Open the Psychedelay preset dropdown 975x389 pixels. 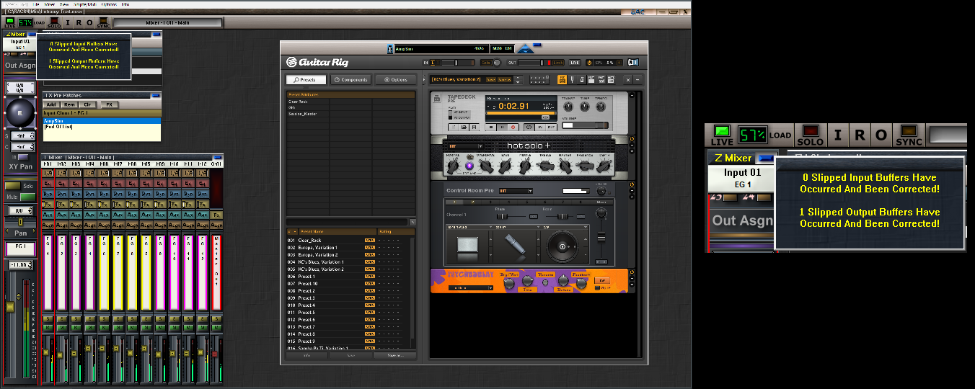coord(471,288)
